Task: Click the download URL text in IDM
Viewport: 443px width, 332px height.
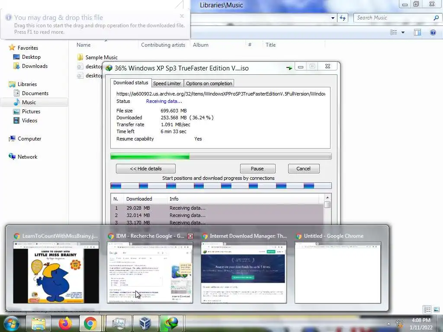Action: tap(221, 94)
